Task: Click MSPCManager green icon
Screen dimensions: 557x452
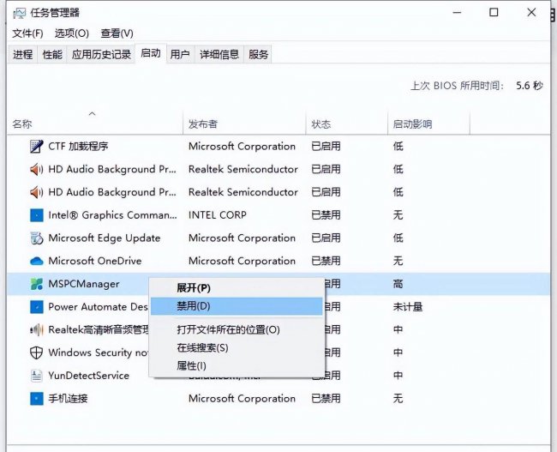Action: [x=37, y=284]
